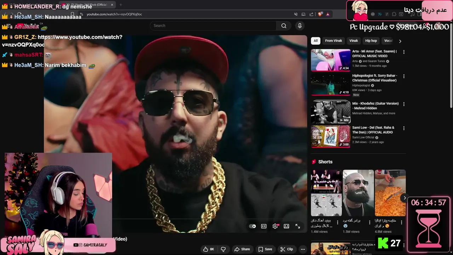453x255 pixels.
Task: Open the bearded man Short with 1.5M views
Action: pos(358,193)
